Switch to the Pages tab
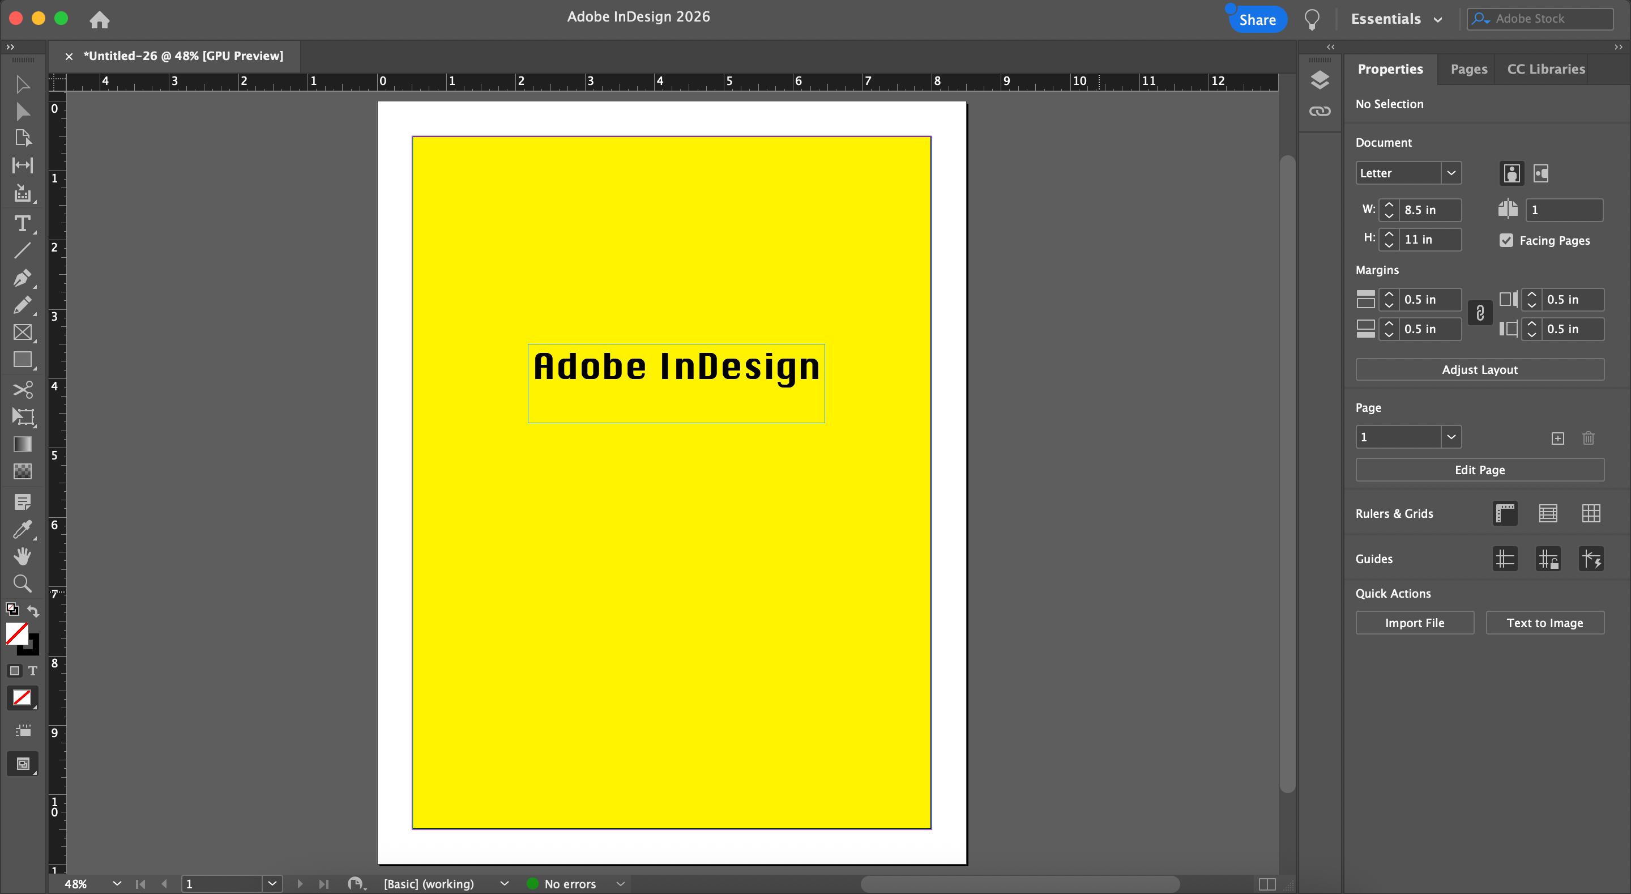The image size is (1631, 894). pyautogui.click(x=1468, y=69)
